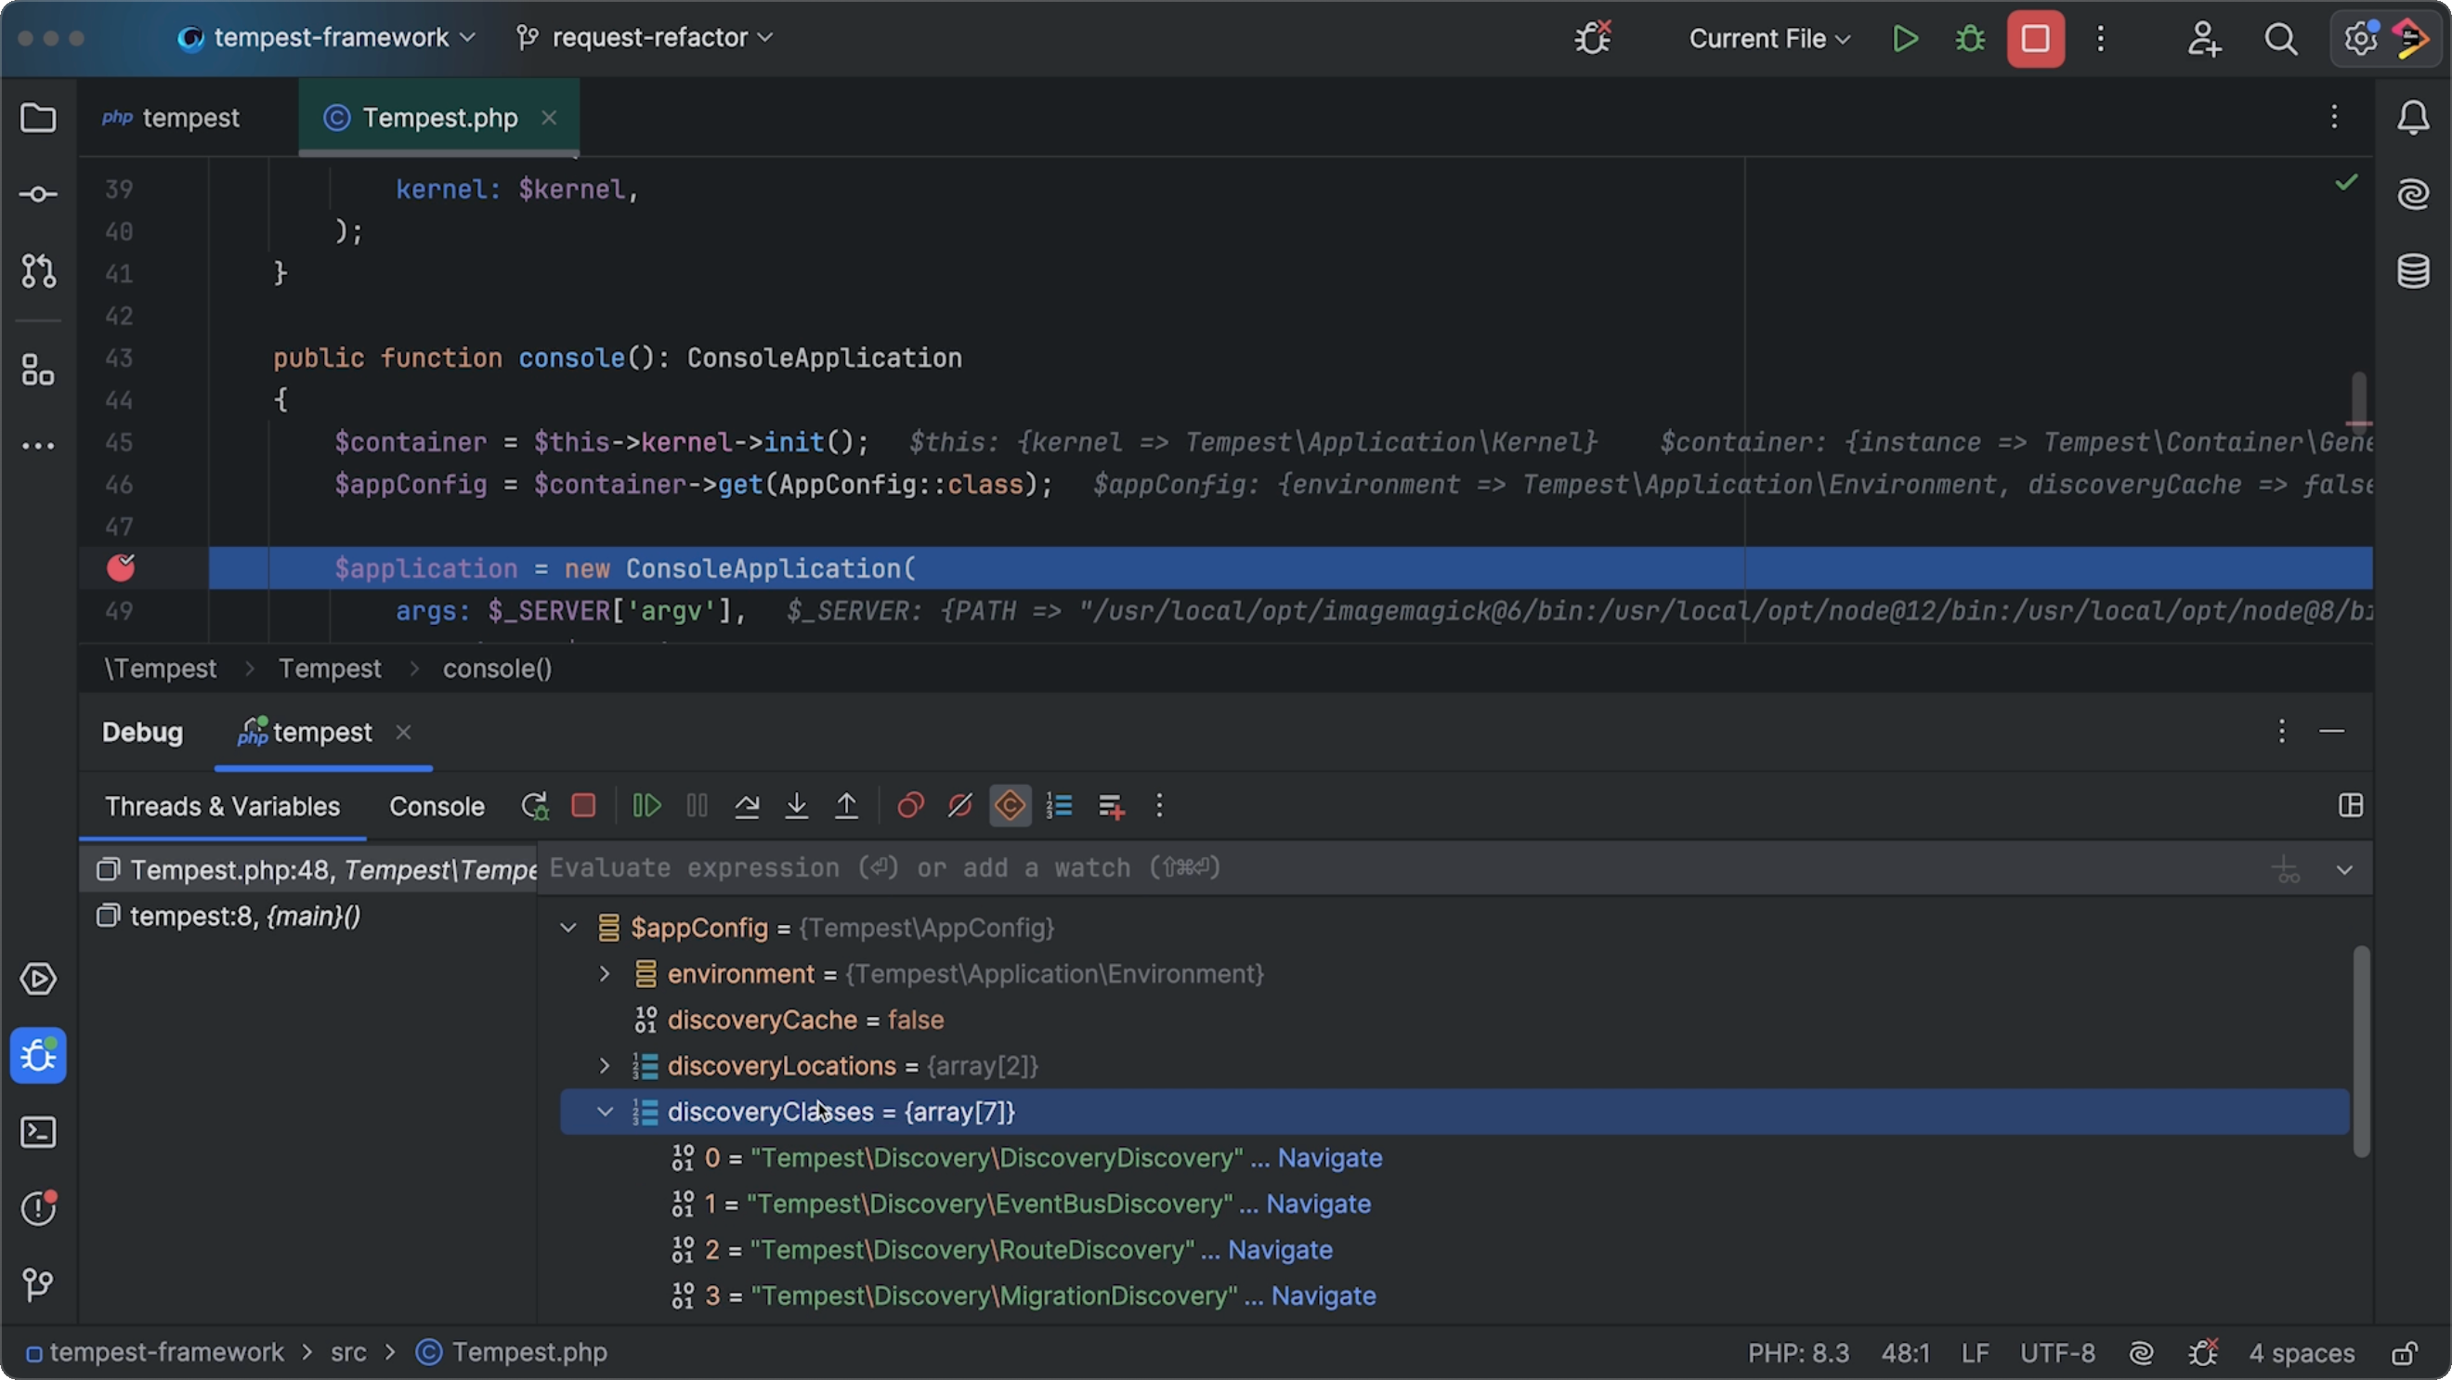Switch to debugger Console tab
This screenshot has width=2452, height=1380.
pyautogui.click(x=437, y=806)
